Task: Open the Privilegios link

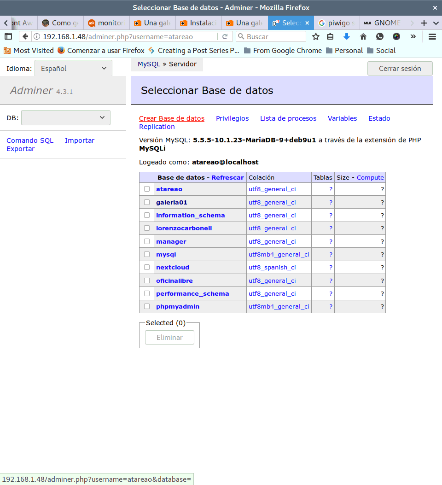Action: coord(232,118)
